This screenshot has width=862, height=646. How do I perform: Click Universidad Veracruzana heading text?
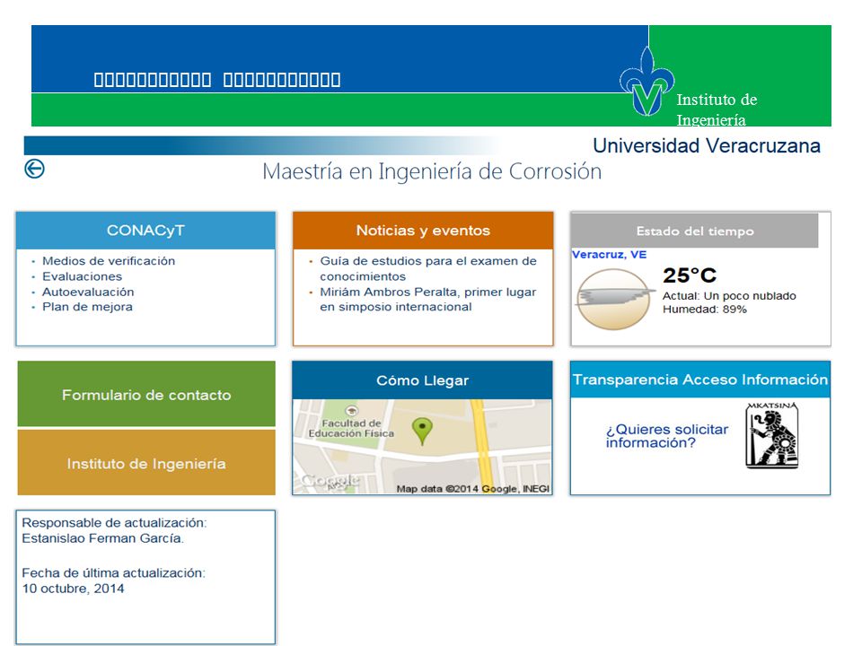click(707, 145)
